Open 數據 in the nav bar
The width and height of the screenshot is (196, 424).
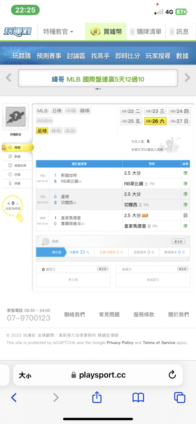(182, 56)
